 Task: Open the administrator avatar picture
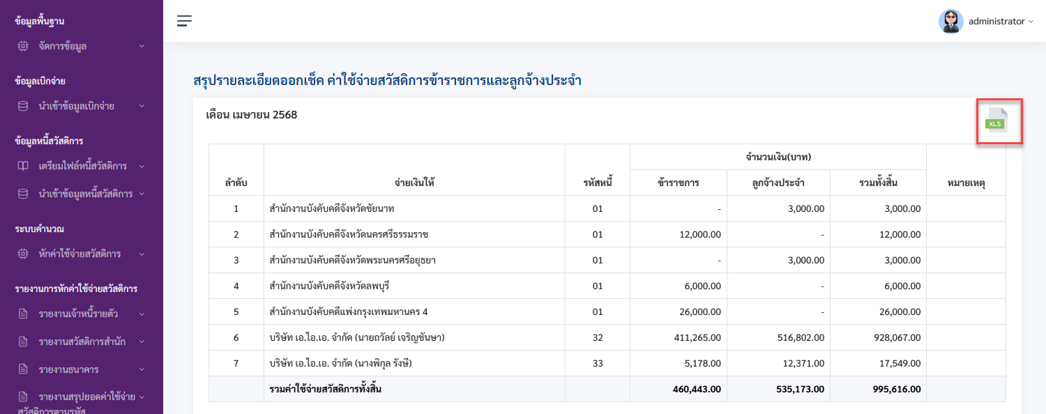950,21
